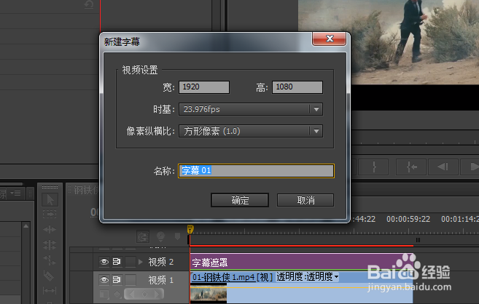Select the Rolling Edit tool
Screen dimensions: 479x304
(50, 244)
